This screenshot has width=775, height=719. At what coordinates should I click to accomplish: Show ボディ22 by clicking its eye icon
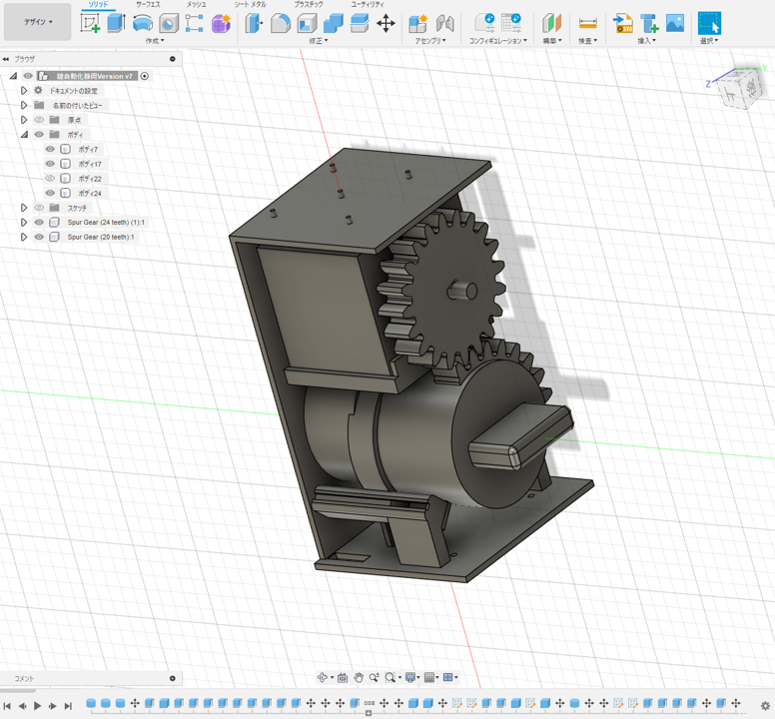50,179
